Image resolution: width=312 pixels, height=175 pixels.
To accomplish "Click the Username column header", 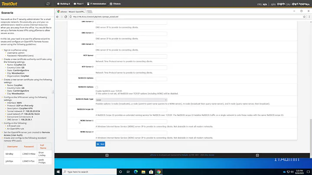I will tap(12, 146).
